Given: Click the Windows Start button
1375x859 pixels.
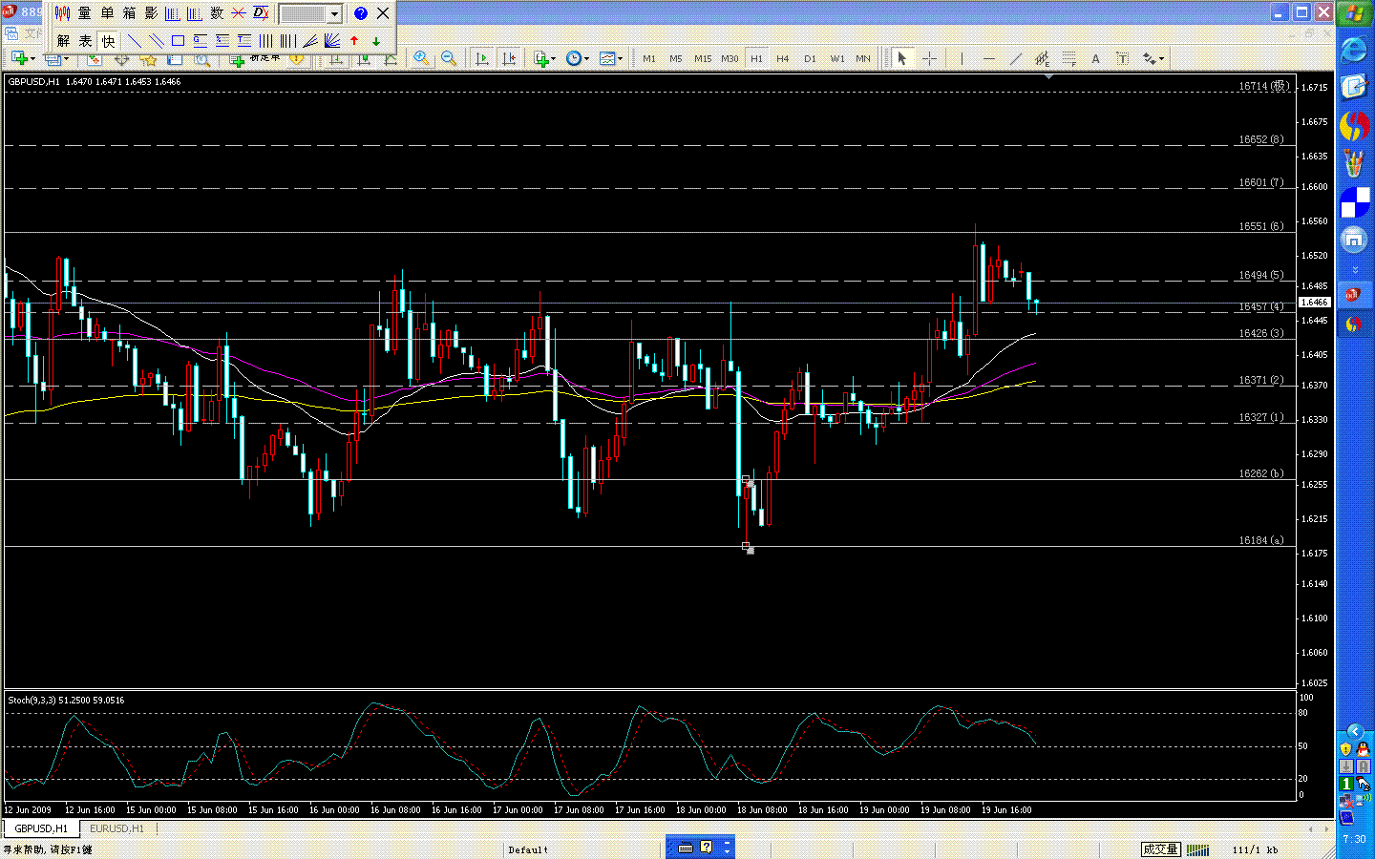Looking at the screenshot, I should pyautogui.click(x=1354, y=13).
